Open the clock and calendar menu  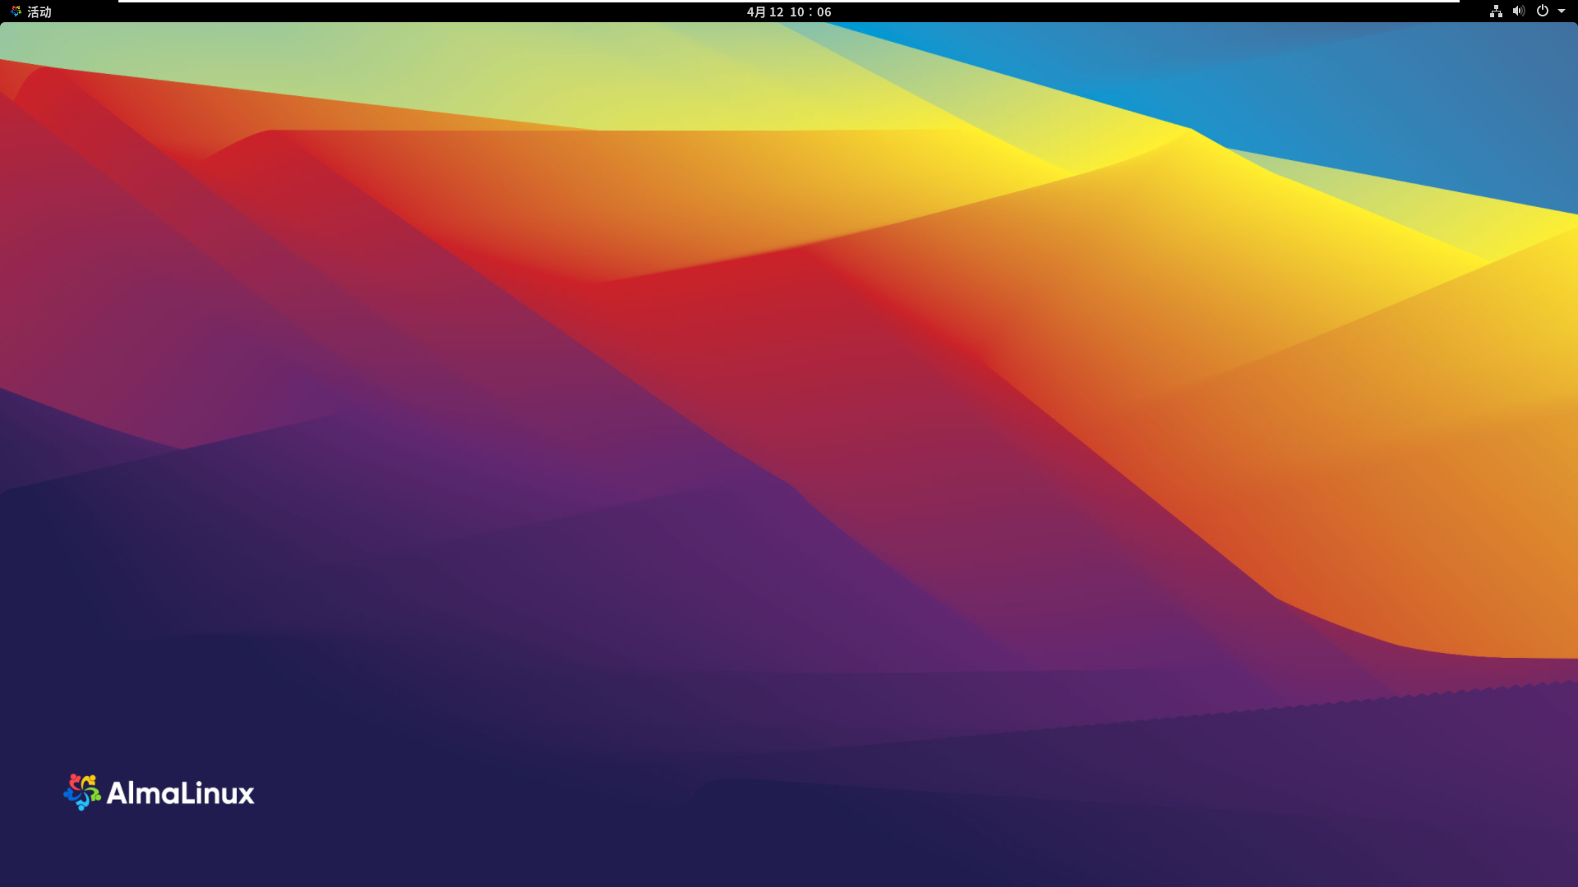(789, 11)
